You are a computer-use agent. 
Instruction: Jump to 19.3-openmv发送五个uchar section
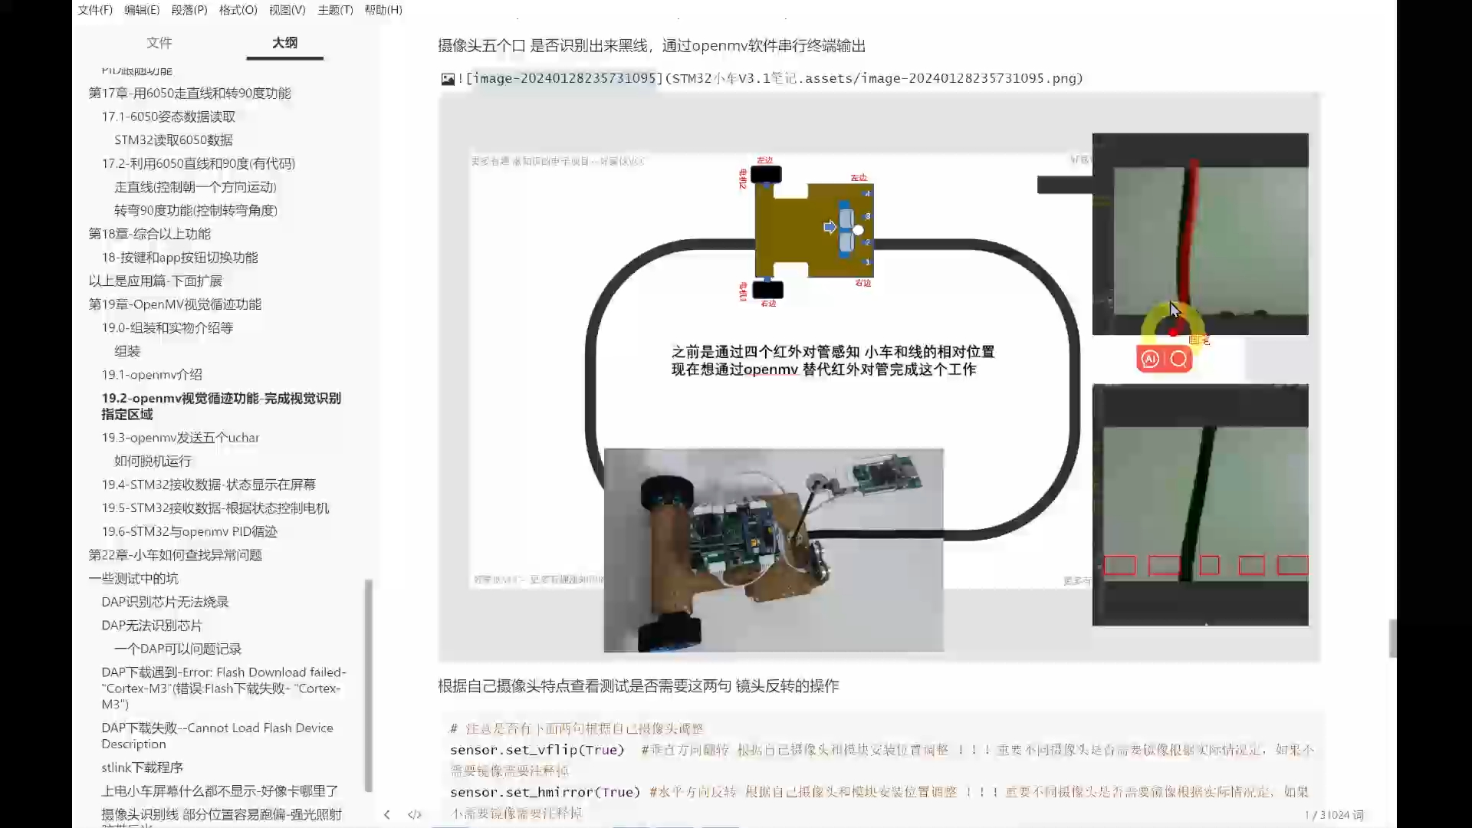point(180,438)
